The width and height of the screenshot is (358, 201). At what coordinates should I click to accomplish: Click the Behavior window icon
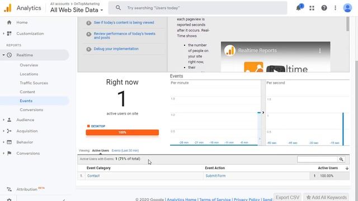[x=9, y=142]
